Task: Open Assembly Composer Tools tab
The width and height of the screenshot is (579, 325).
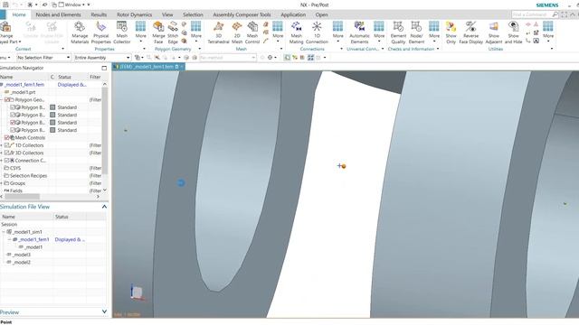Action: [242, 14]
